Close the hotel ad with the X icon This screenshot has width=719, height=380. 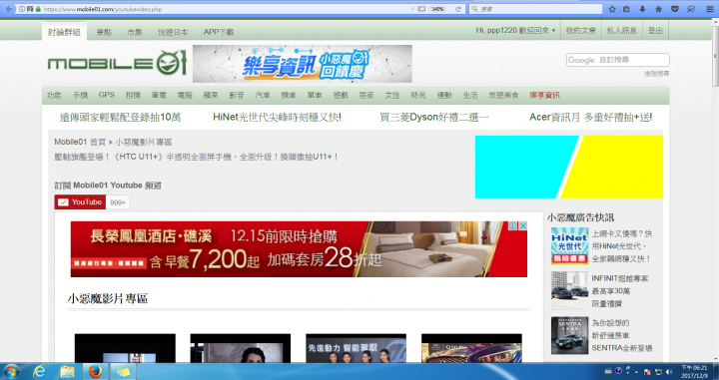pos(522,225)
